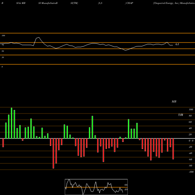Click the RSI axis label 50
The height and width of the screenshot is (195, 195).
coord(3,51)
